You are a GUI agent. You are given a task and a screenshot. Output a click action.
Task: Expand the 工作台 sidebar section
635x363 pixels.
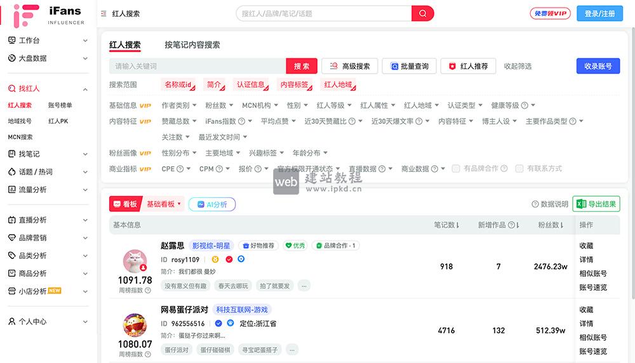coord(86,41)
